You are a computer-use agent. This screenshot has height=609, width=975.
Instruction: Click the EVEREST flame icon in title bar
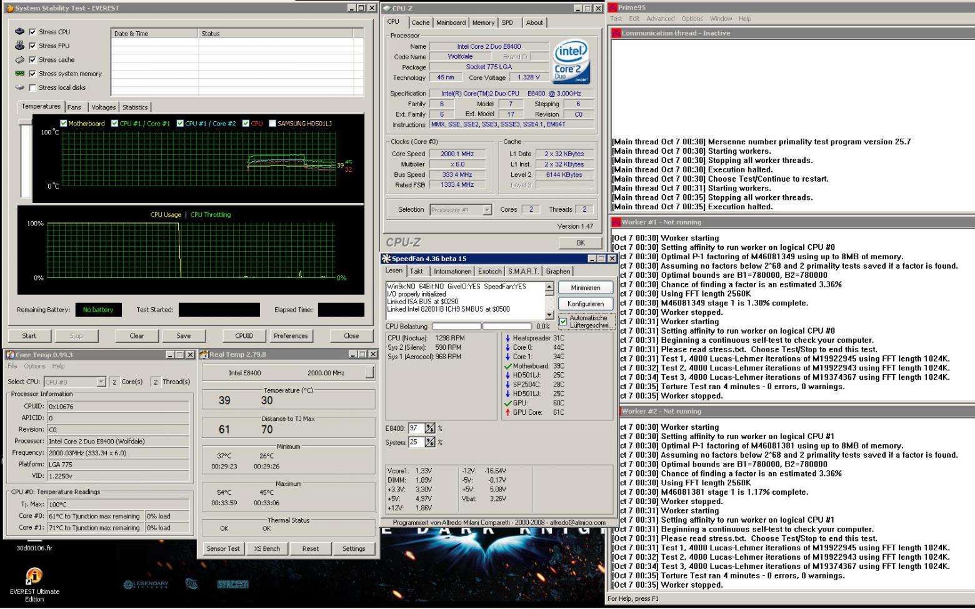pos(10,8)
